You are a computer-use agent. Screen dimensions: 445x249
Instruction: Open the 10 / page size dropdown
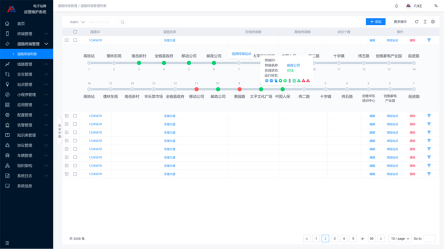click(x=400, y=239)
